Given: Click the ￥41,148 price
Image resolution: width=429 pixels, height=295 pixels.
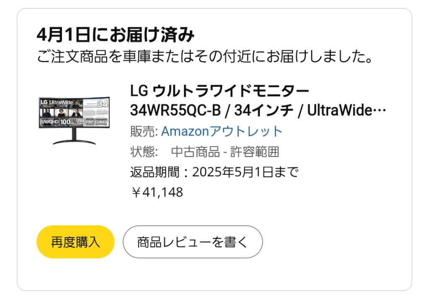Looking at the screenshot, I should pyautogui.click(x=157, y=192).
